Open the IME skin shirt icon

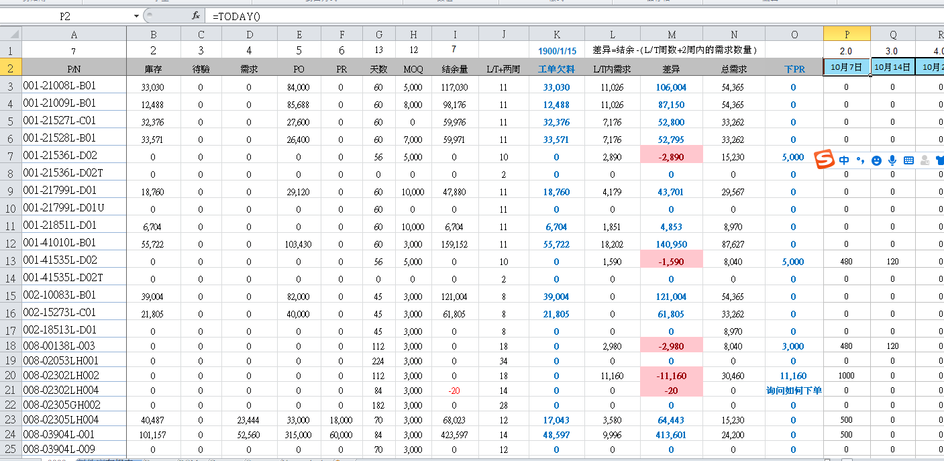(x=939, y=160)
